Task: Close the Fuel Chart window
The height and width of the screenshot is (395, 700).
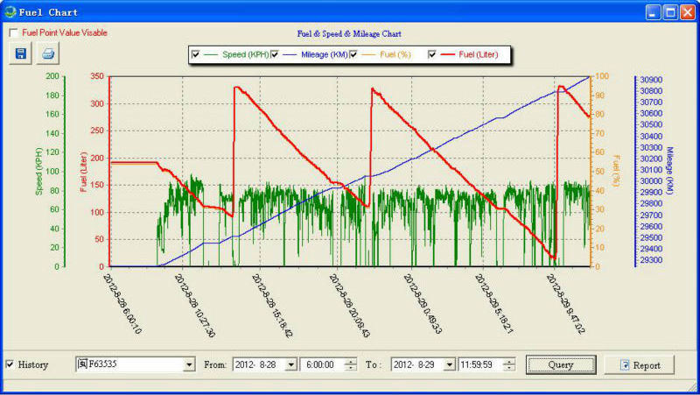Action: click(687, 11)
